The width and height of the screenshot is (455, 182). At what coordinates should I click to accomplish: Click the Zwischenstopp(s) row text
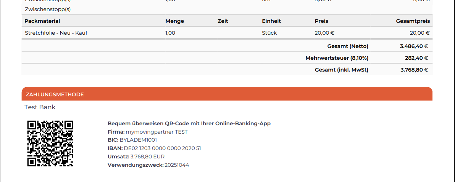click(48, 9)
